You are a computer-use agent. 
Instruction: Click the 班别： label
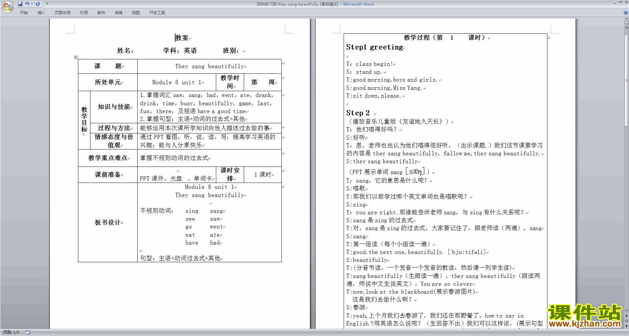(x=231, y=50)
